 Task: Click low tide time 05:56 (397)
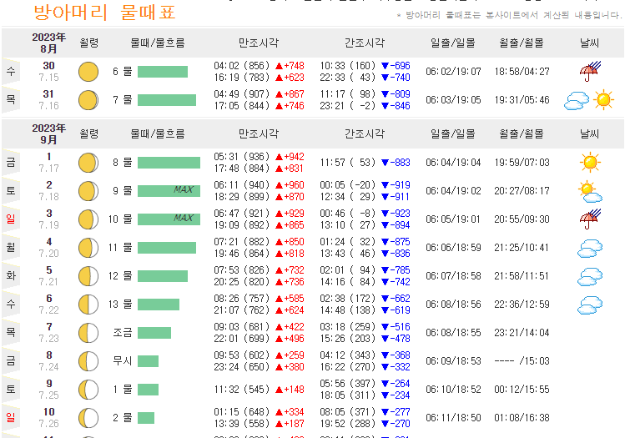[348, 384]
